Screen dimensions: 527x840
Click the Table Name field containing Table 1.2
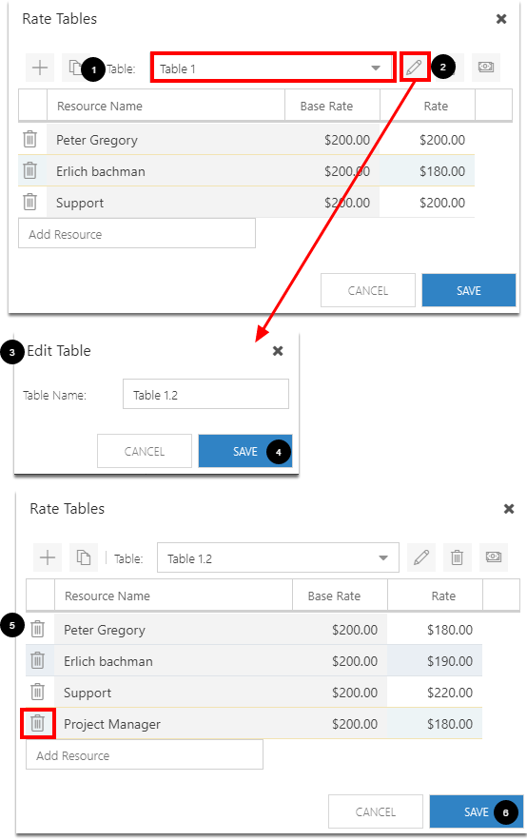click(205, 394)
